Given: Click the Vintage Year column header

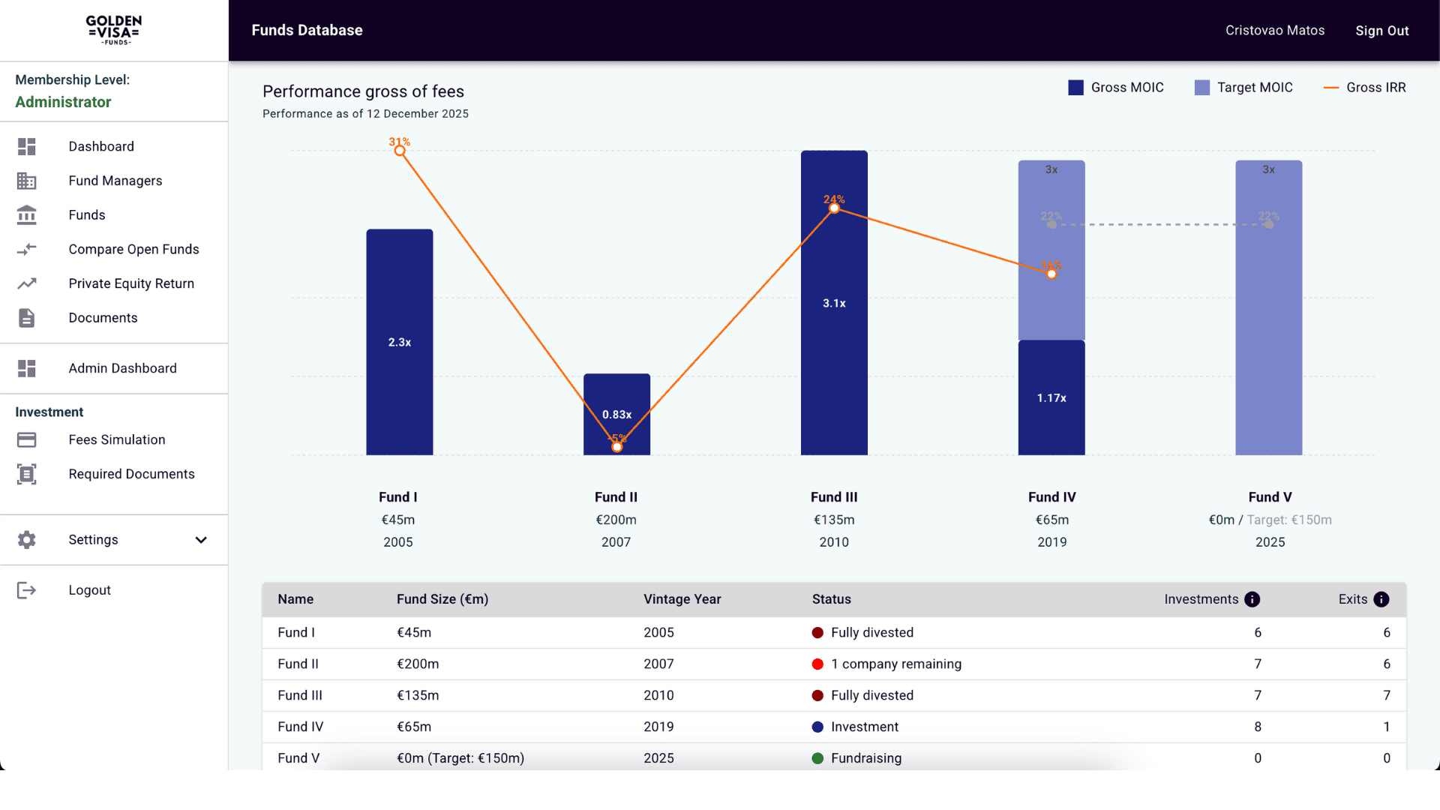Looking at the screenshot, I should [x=682, y=599].
